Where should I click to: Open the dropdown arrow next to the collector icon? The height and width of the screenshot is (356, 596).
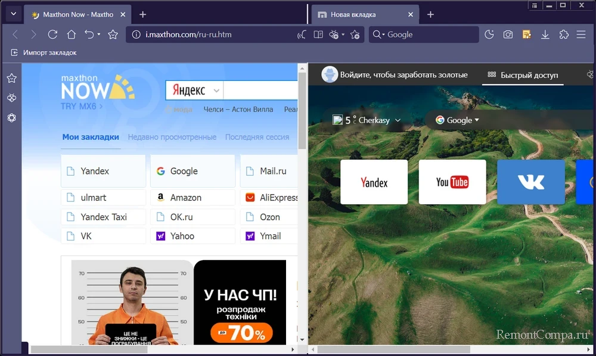tap(343, 34)
